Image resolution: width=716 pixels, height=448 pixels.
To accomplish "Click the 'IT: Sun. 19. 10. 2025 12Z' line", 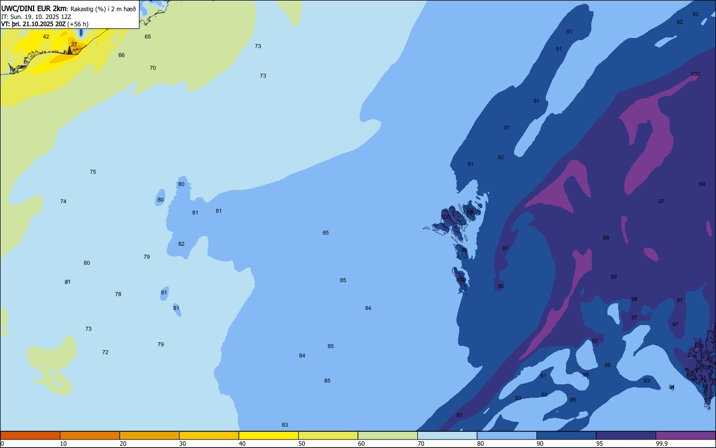I will [x=36, y=17].
